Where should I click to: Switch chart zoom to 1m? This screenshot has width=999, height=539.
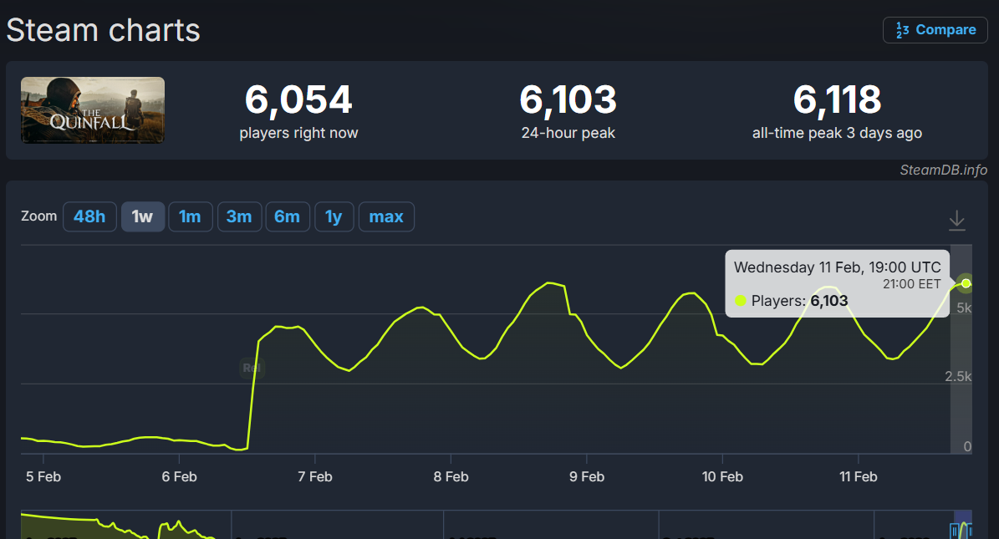click(190, 216)
